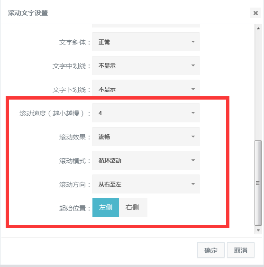Click the 确定 button
Viewport: 264px width, 267px height.
(211, 250)
